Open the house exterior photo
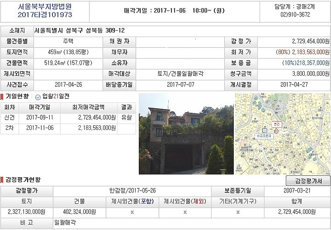This screenshot has height=230, width=331. 186,134
